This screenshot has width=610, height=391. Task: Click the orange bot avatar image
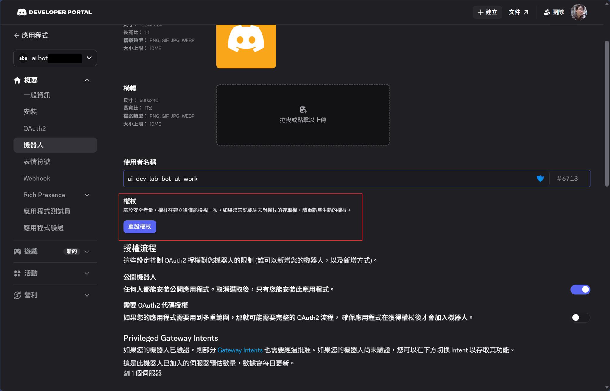[246, 46]
